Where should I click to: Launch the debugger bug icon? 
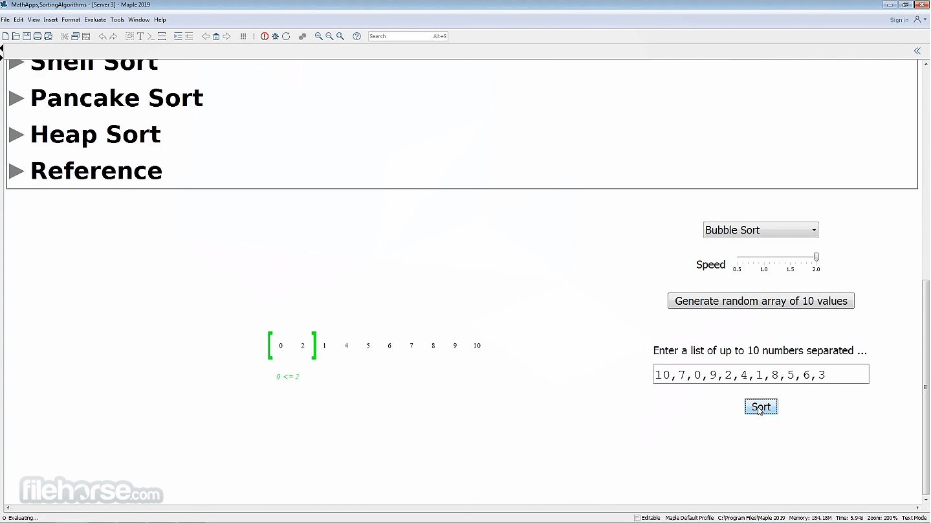coord(275,36)
